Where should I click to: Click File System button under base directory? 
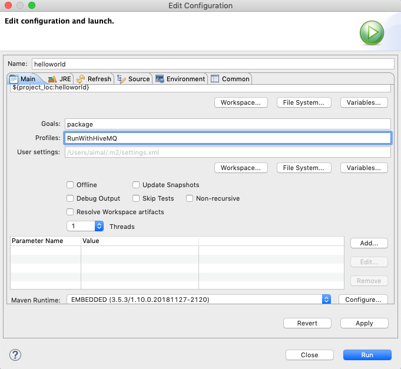point(304,102)
